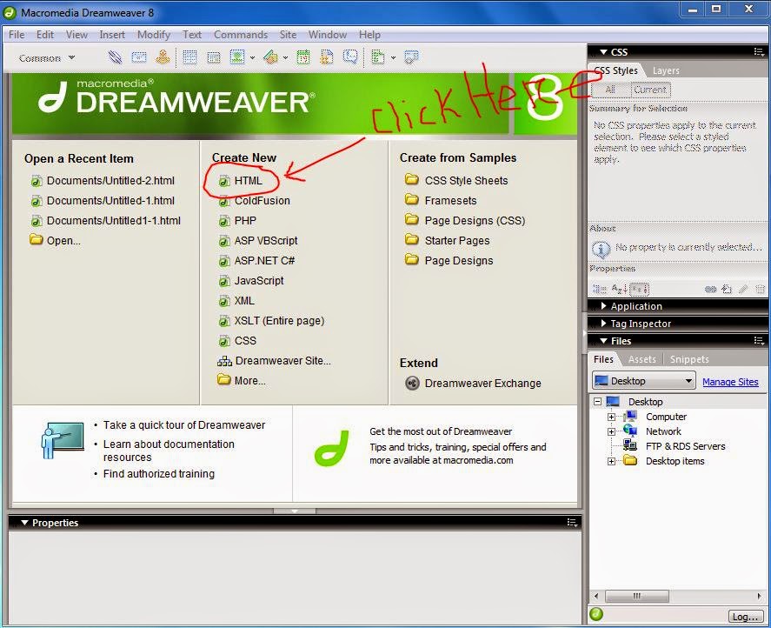
Task: Click Delete CSS trash icon
Action: [761, 290]
